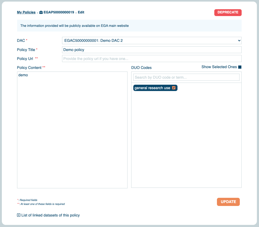The height and width of the screenshot is (227, 259).
Task: Click the Show Selected Ones label text
Action: click(219, 67)
